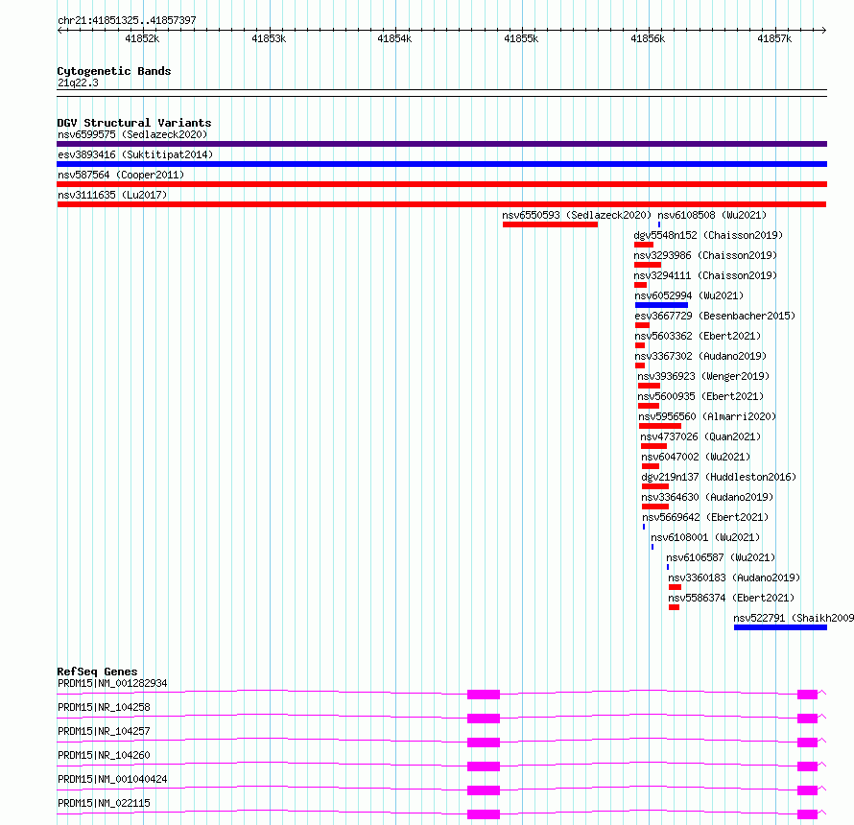Click the first exon block of NM_022115
Screen dimensions: 854x825
tap(484, 814)
